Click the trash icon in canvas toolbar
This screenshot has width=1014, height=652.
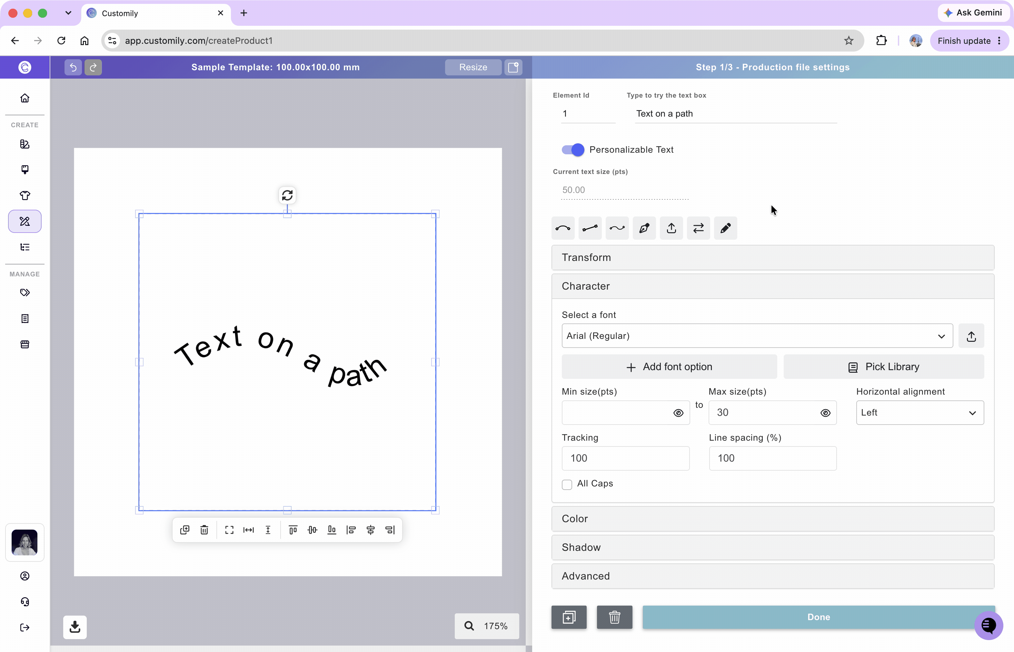[204, 530]
